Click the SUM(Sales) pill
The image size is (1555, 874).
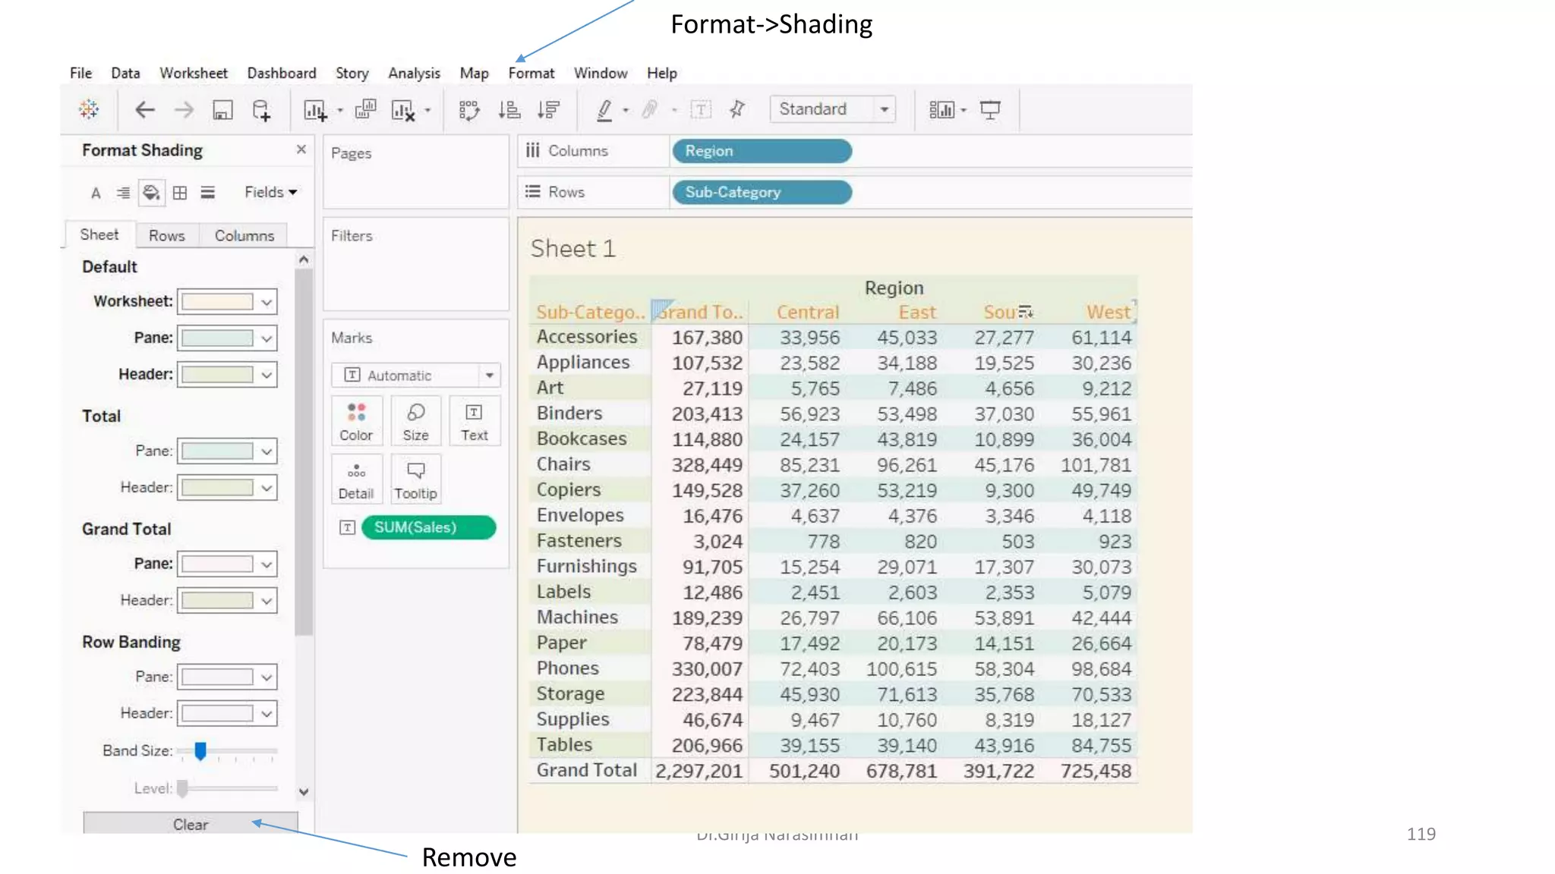pyautogui.click(x=428, y=527)
